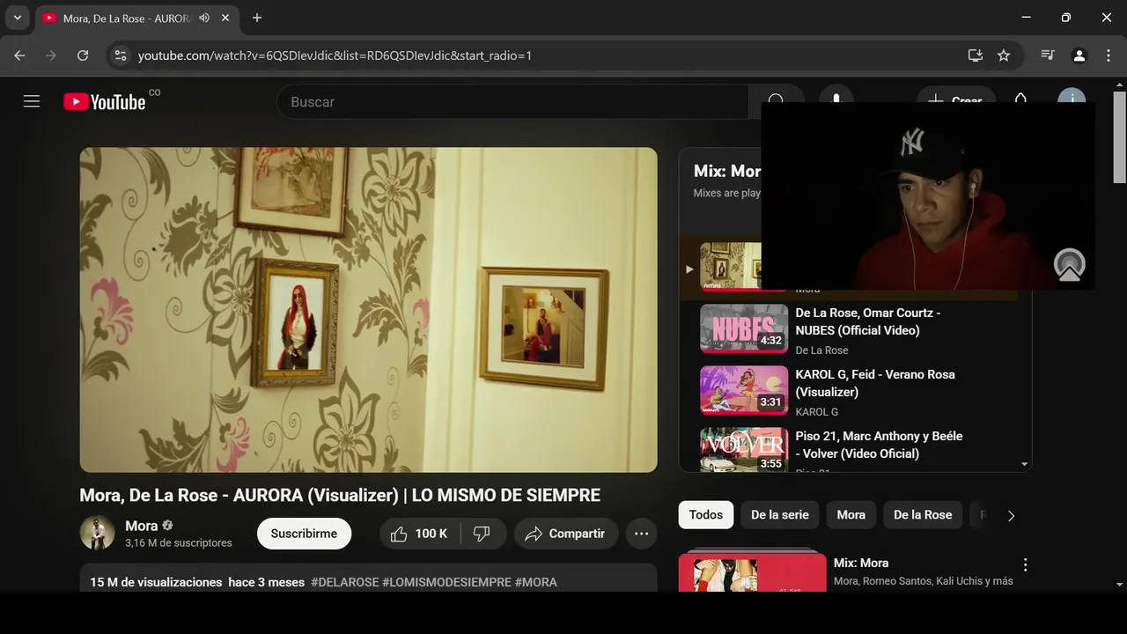Open Piso 21 Volver video thumbnail

[x=744, y=449]
